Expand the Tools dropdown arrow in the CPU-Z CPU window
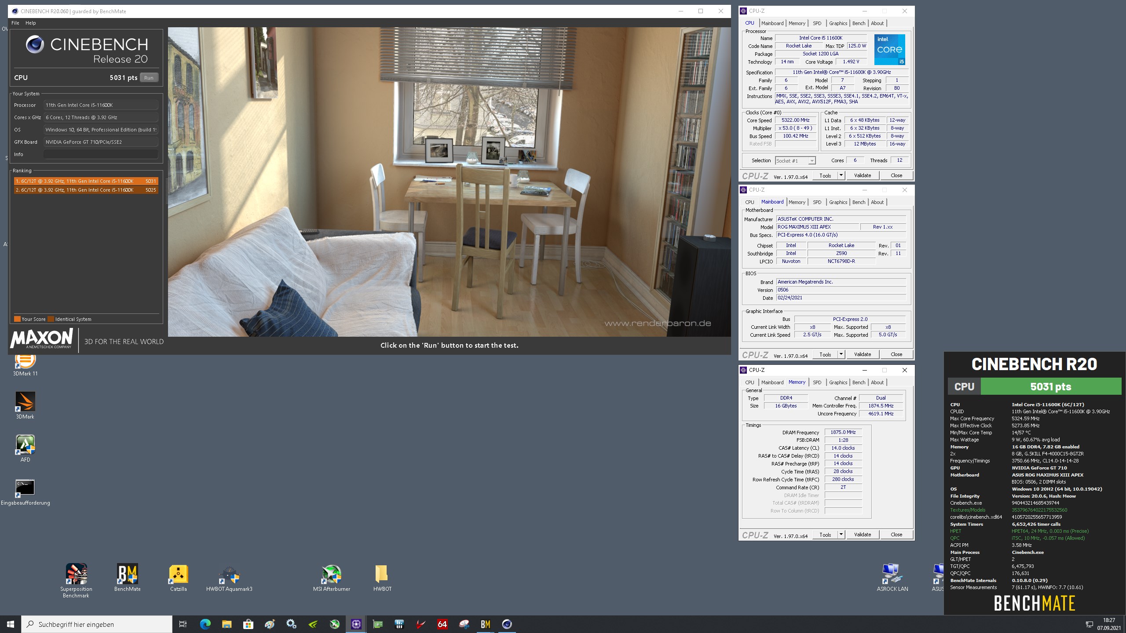1126x633 pixels. (x=841, y=175)
